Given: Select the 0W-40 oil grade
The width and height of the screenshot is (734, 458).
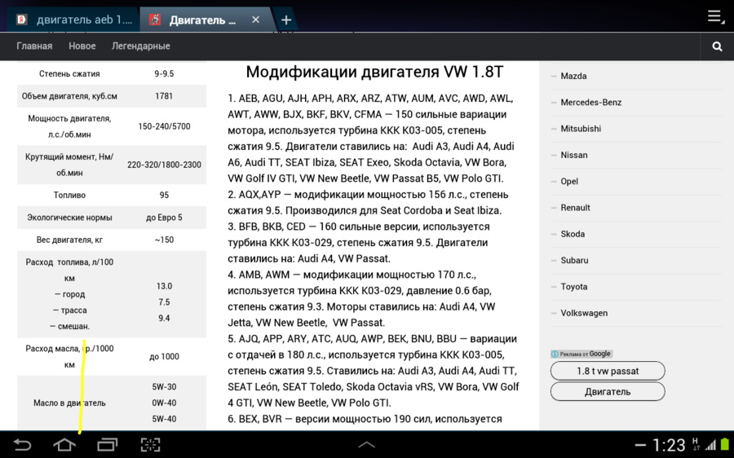Looking at the screenshot, I should (164, 403).
